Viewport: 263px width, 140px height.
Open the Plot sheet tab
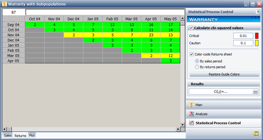point(32,135)
